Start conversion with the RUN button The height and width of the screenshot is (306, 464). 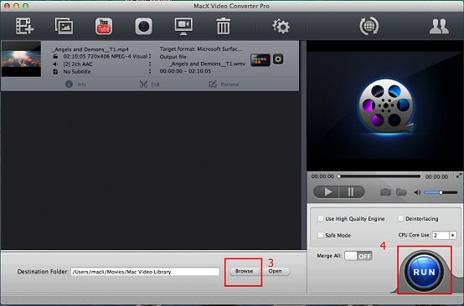pyautogui.click(x=424, y=272)
